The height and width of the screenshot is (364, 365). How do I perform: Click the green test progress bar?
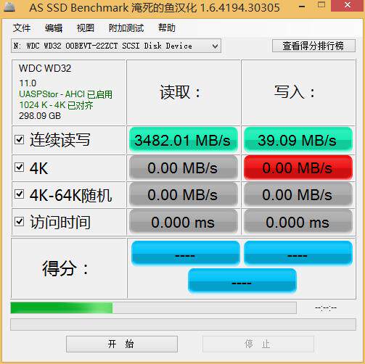tap(153, 307)
